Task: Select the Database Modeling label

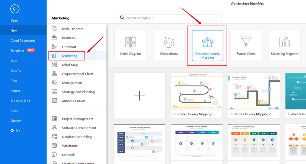Action: [77, 137]
